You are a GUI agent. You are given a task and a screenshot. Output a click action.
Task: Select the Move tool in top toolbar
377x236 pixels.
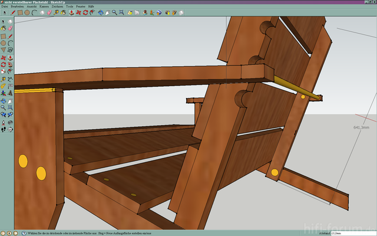tap(78, 12)
